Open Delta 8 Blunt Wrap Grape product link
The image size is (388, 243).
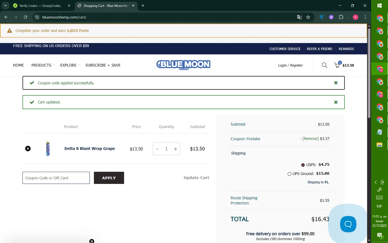pos(90,148)
